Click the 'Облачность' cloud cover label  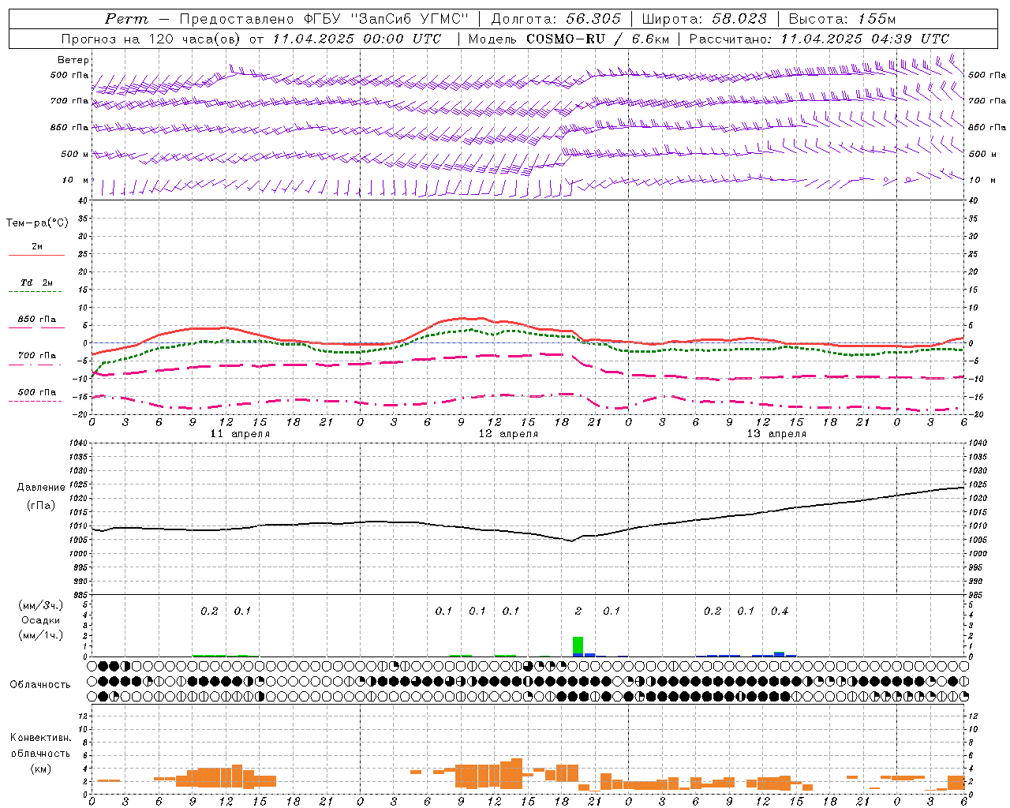point(40,685)
